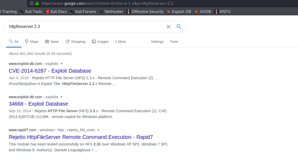
Task: Open the GHDB bookmark
Action: click(x=203, y=12)
